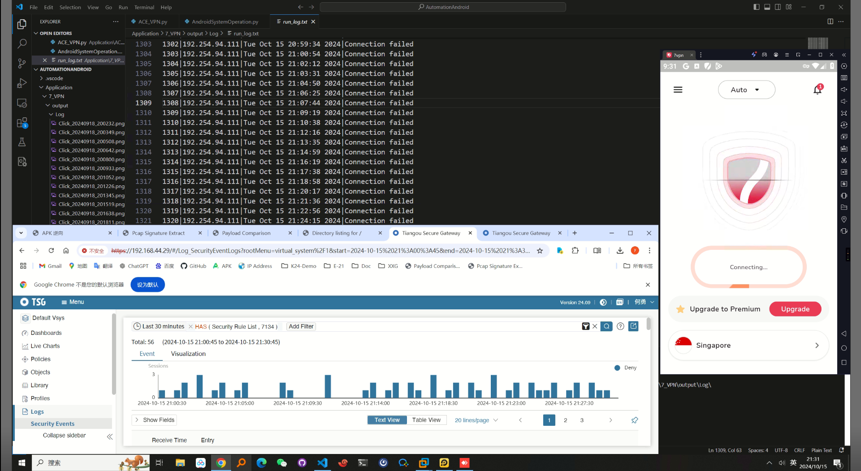Screen dimensions: 861x471
Task: Click the red Upgrade button
Action: pyautogui.click(x=795, y=309)
